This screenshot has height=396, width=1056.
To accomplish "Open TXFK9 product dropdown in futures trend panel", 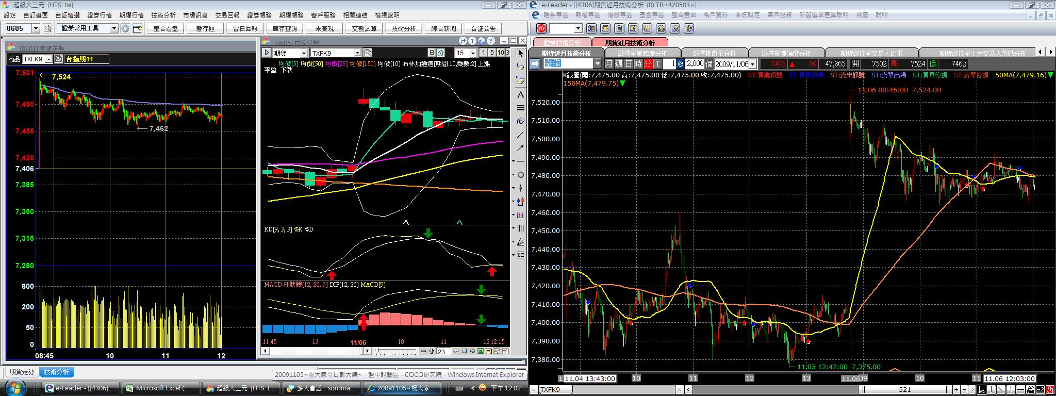I will tap(48, 59).
